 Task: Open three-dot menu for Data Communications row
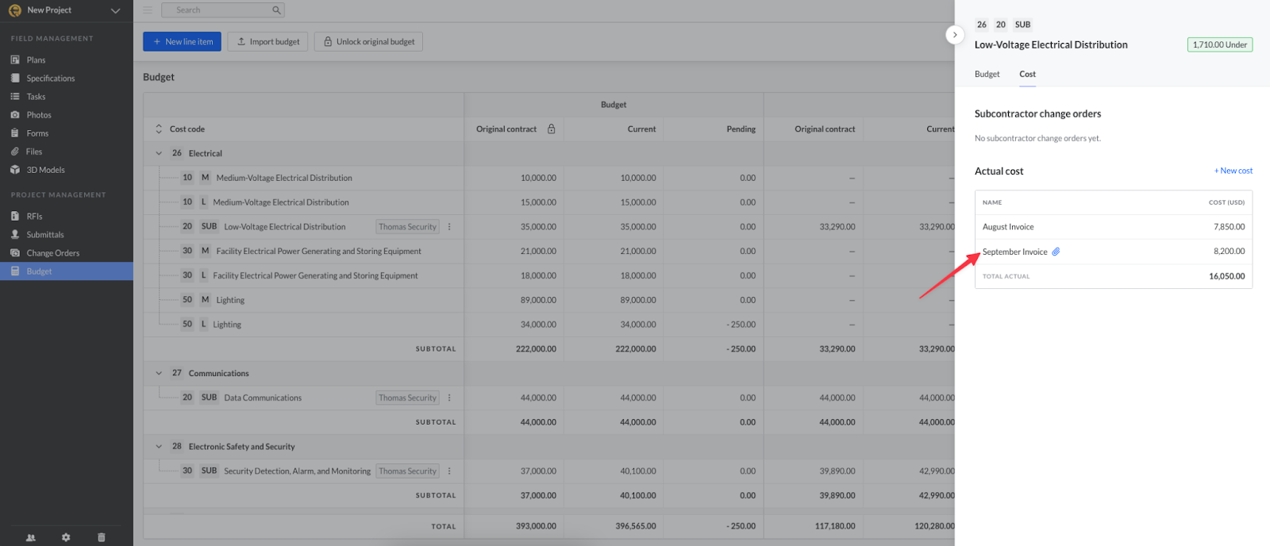tap(449, 398)
